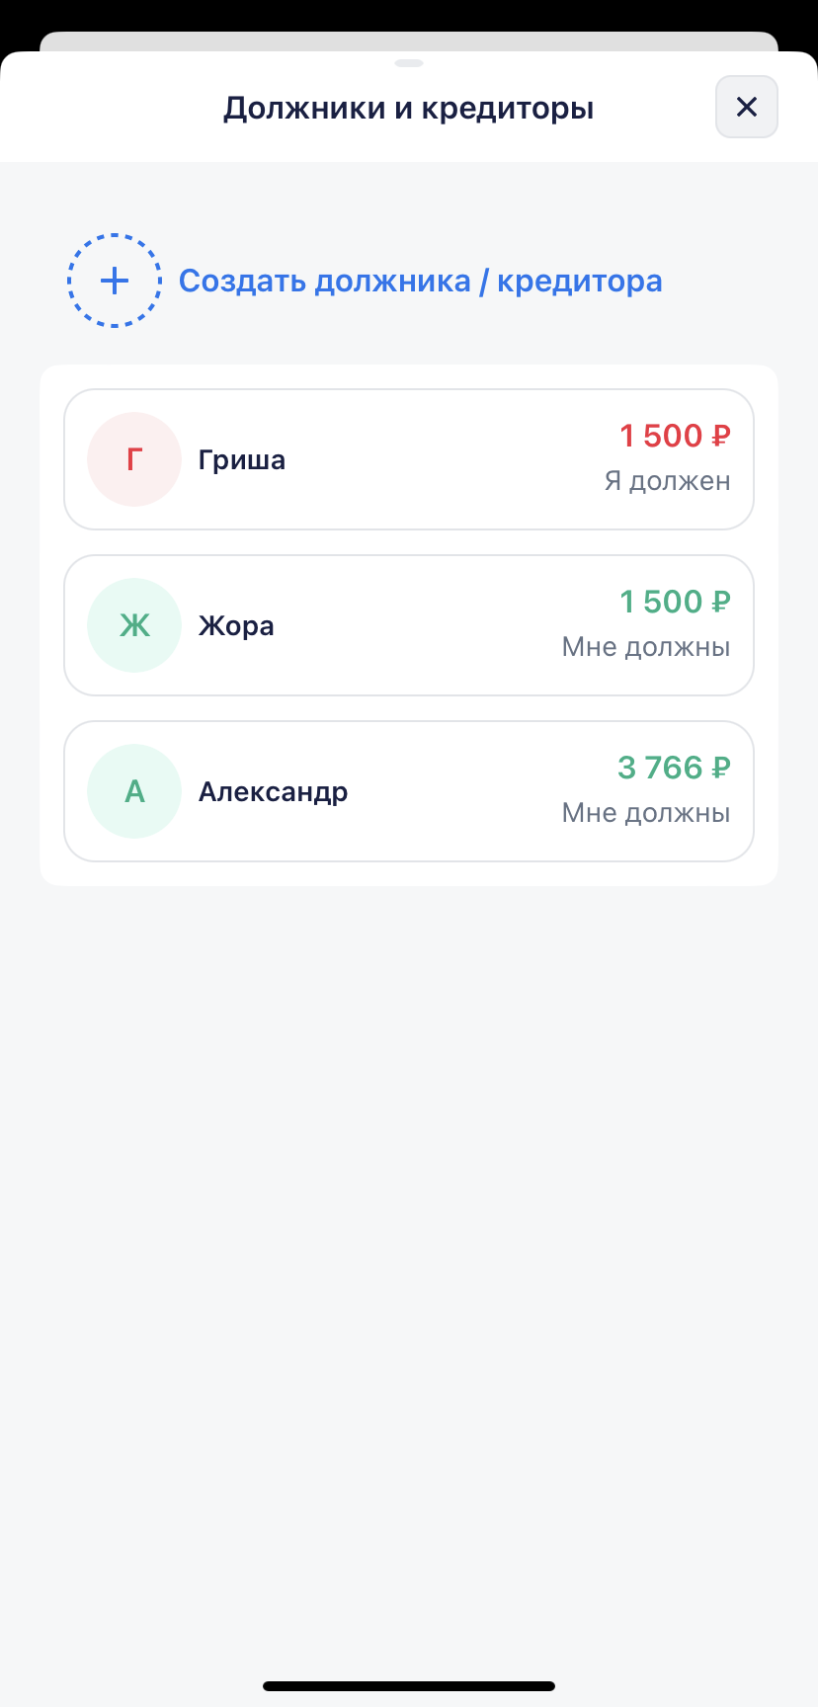This screenshot has width=818, height=1707.
Task: Tap Жора's green Ж avatar
Action: click(x=134, y=625)
